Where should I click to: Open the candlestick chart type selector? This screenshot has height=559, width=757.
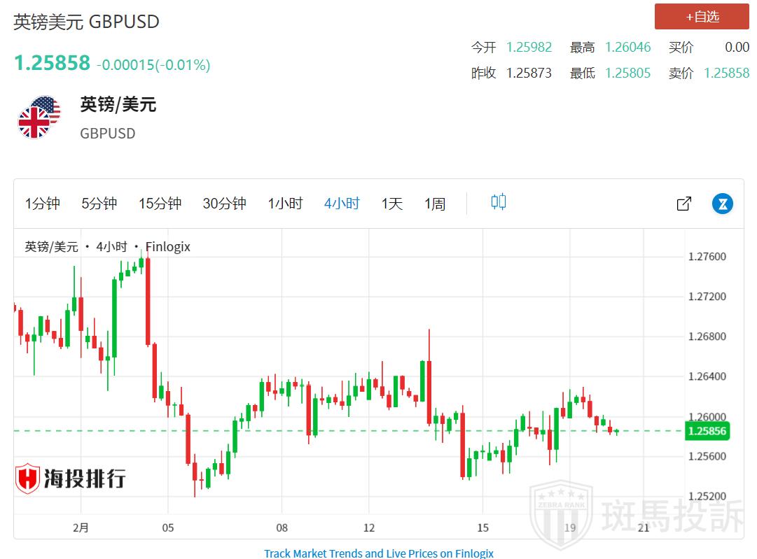(498, 203)
